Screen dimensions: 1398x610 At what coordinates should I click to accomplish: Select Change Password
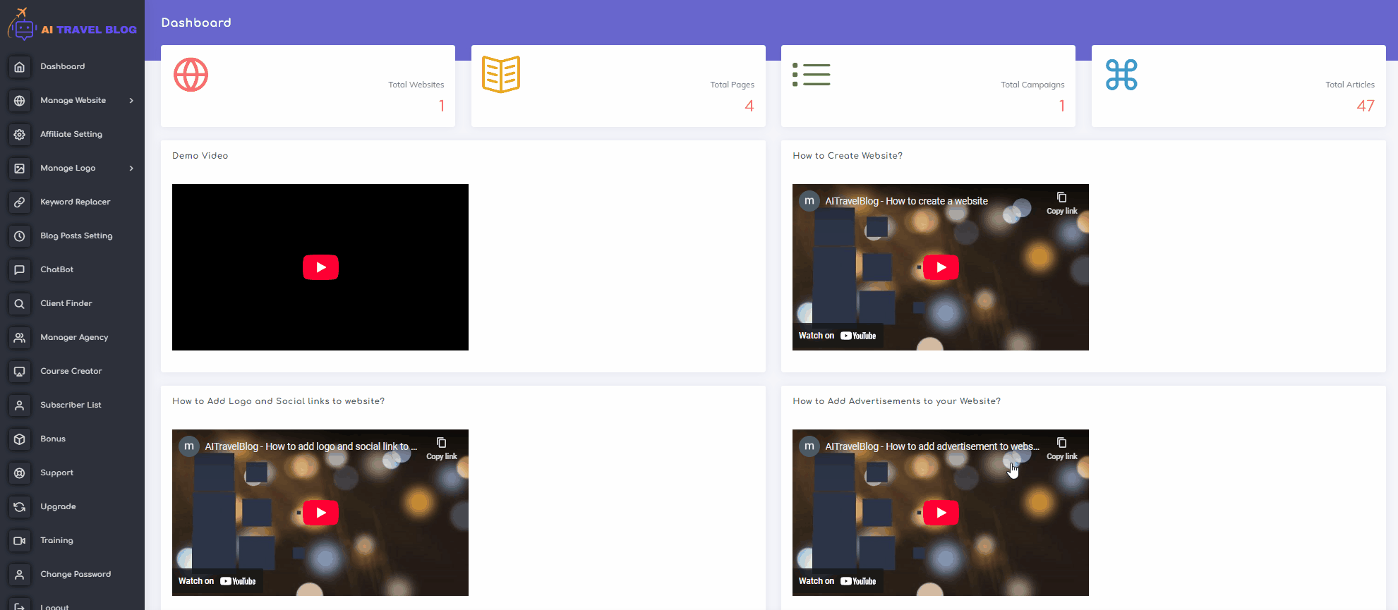(76, 574)
